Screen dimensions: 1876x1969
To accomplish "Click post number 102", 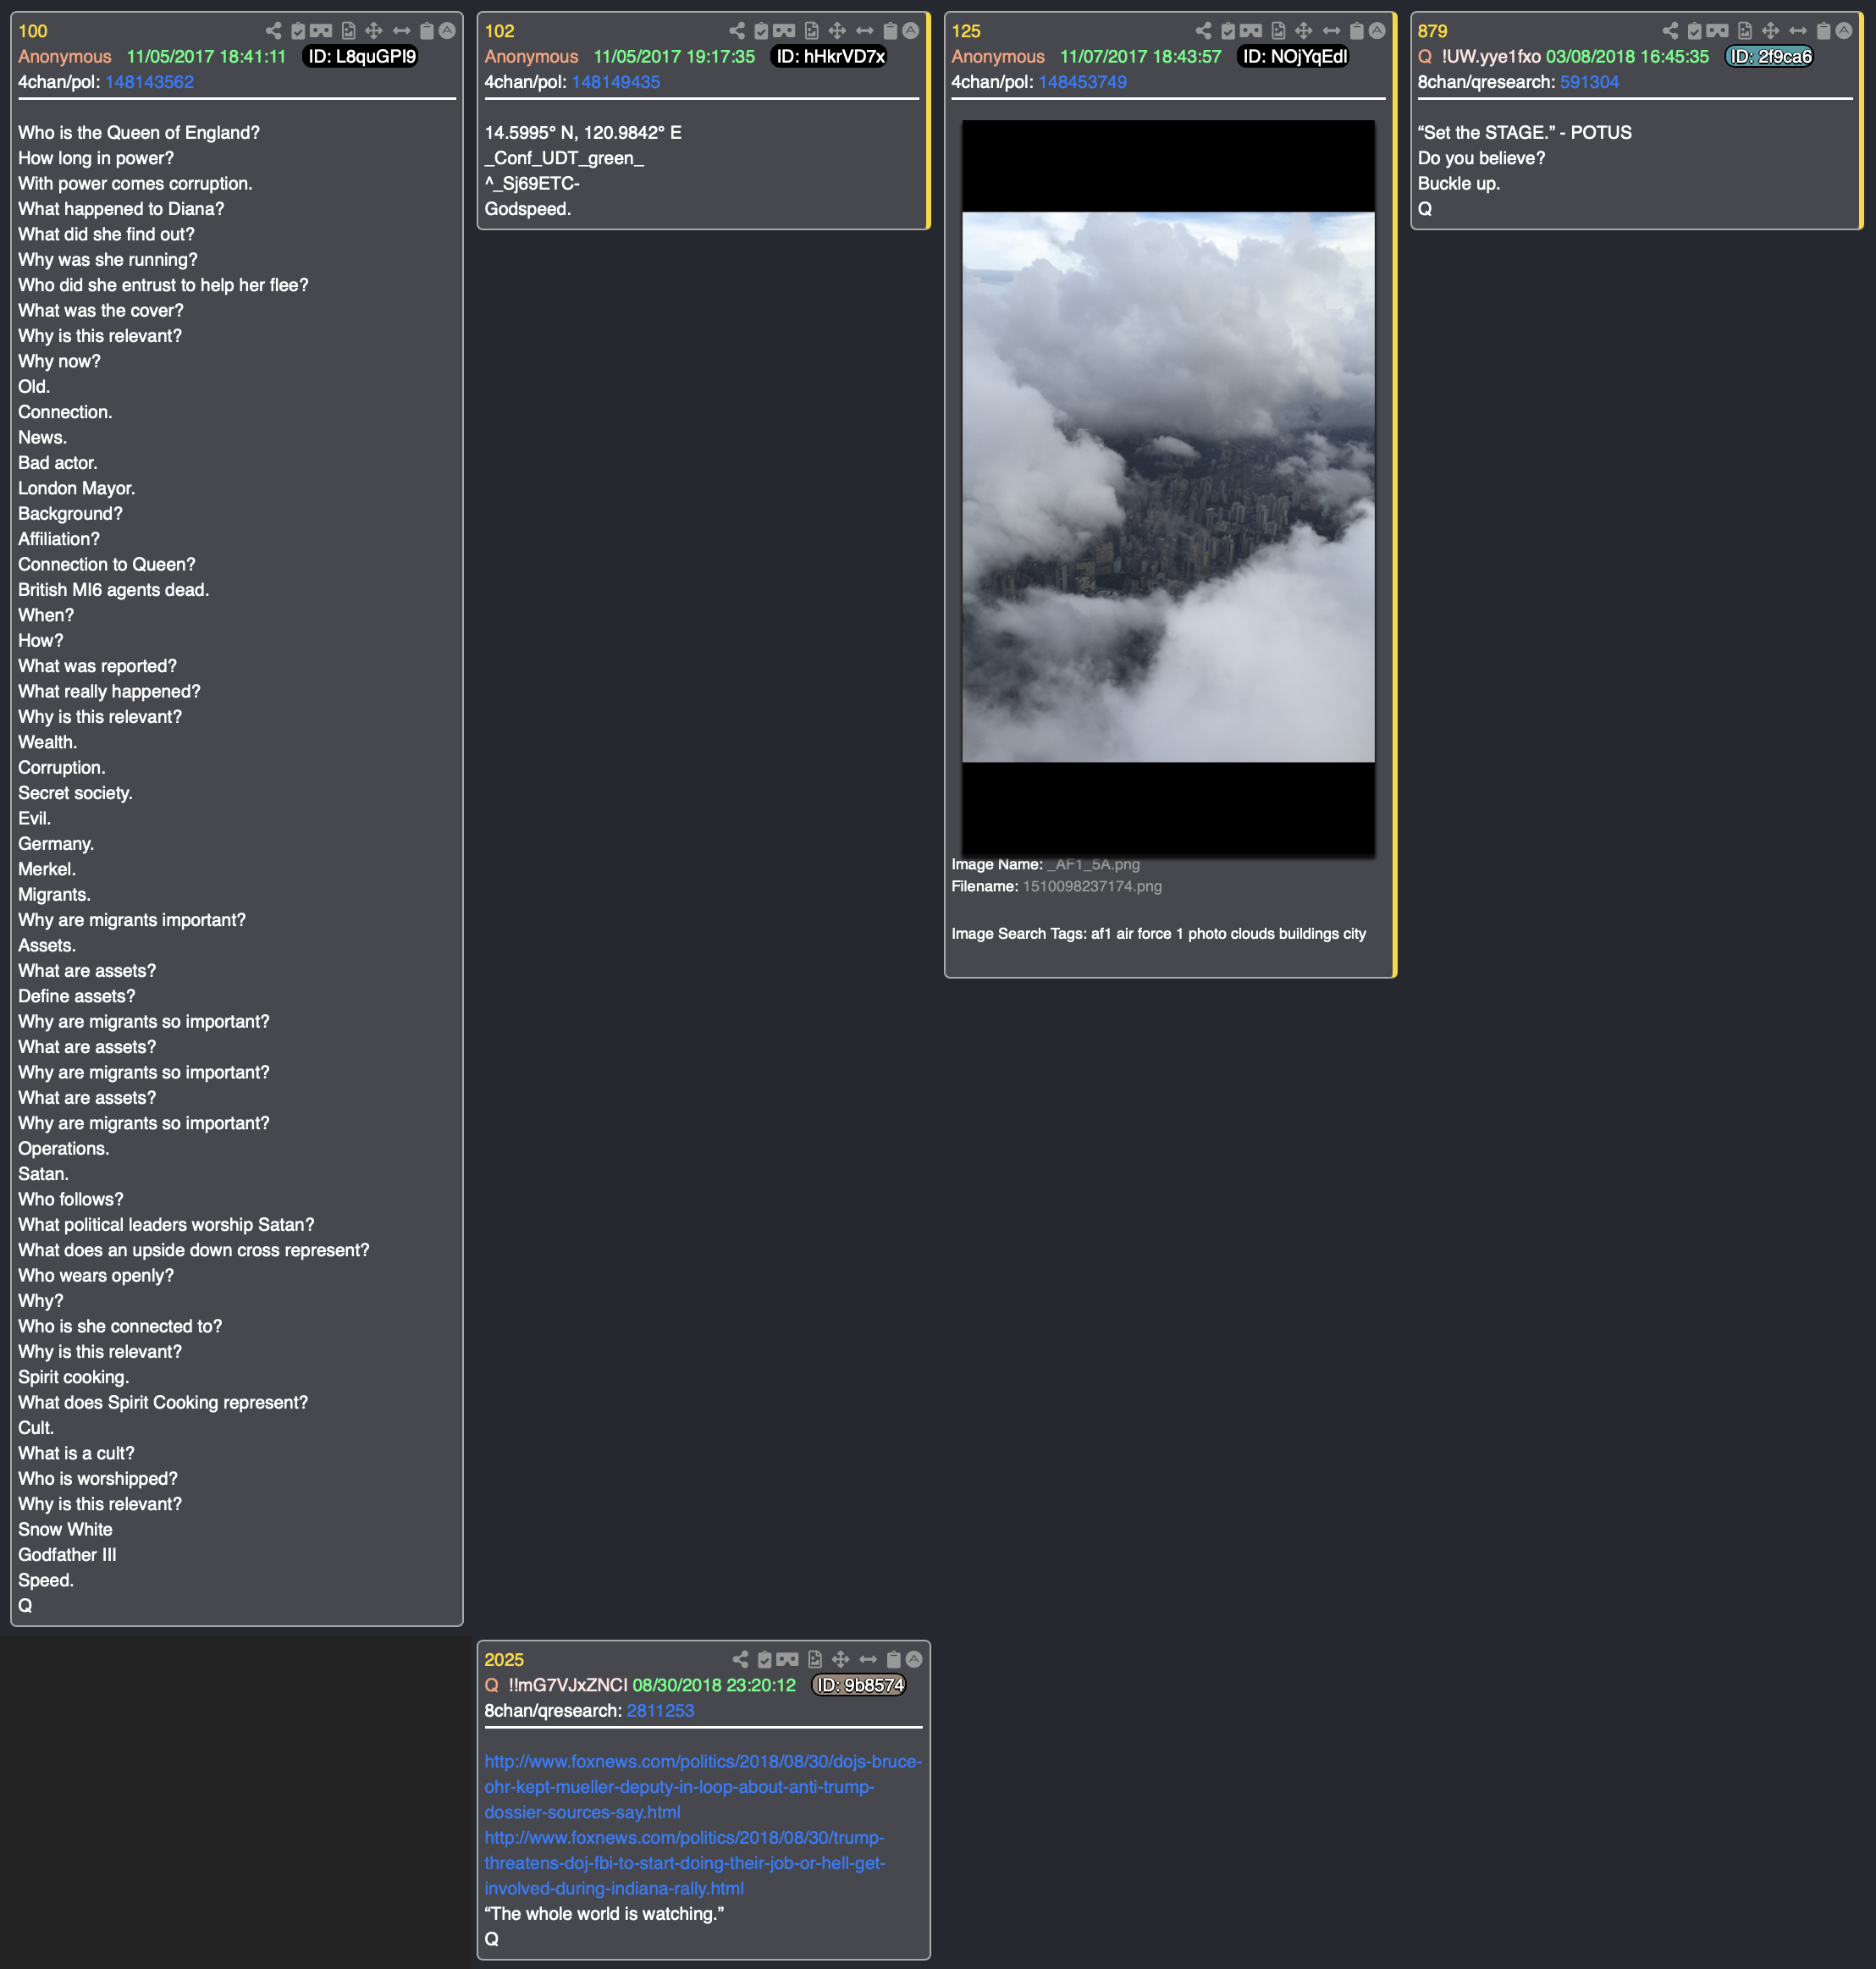I will [499, 31].
